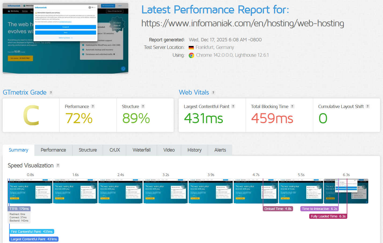Screen dimensions: 383x243
Task: Select the 5.5s filmstrip frame
Action: tap(301, 191)
